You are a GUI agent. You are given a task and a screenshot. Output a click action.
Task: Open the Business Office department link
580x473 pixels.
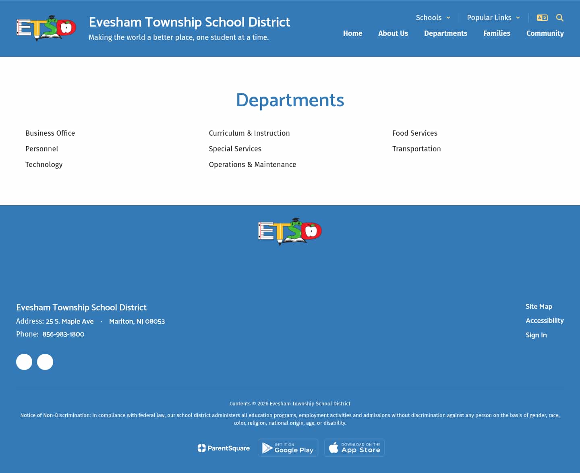pyautogui.click(x=50, y=133)
